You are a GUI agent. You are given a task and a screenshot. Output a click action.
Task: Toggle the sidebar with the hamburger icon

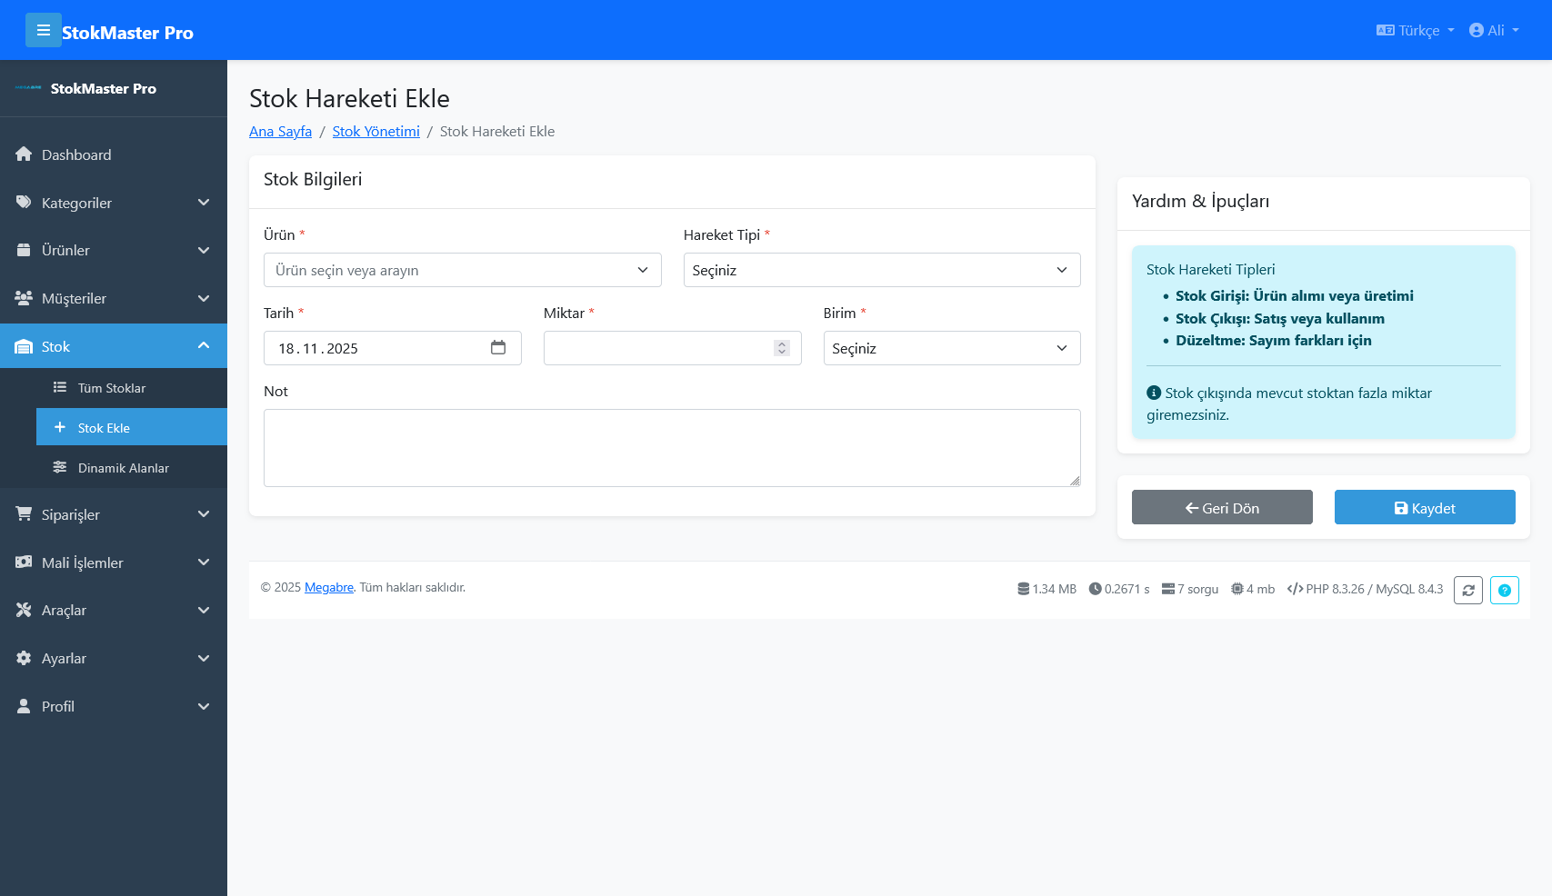44,30
